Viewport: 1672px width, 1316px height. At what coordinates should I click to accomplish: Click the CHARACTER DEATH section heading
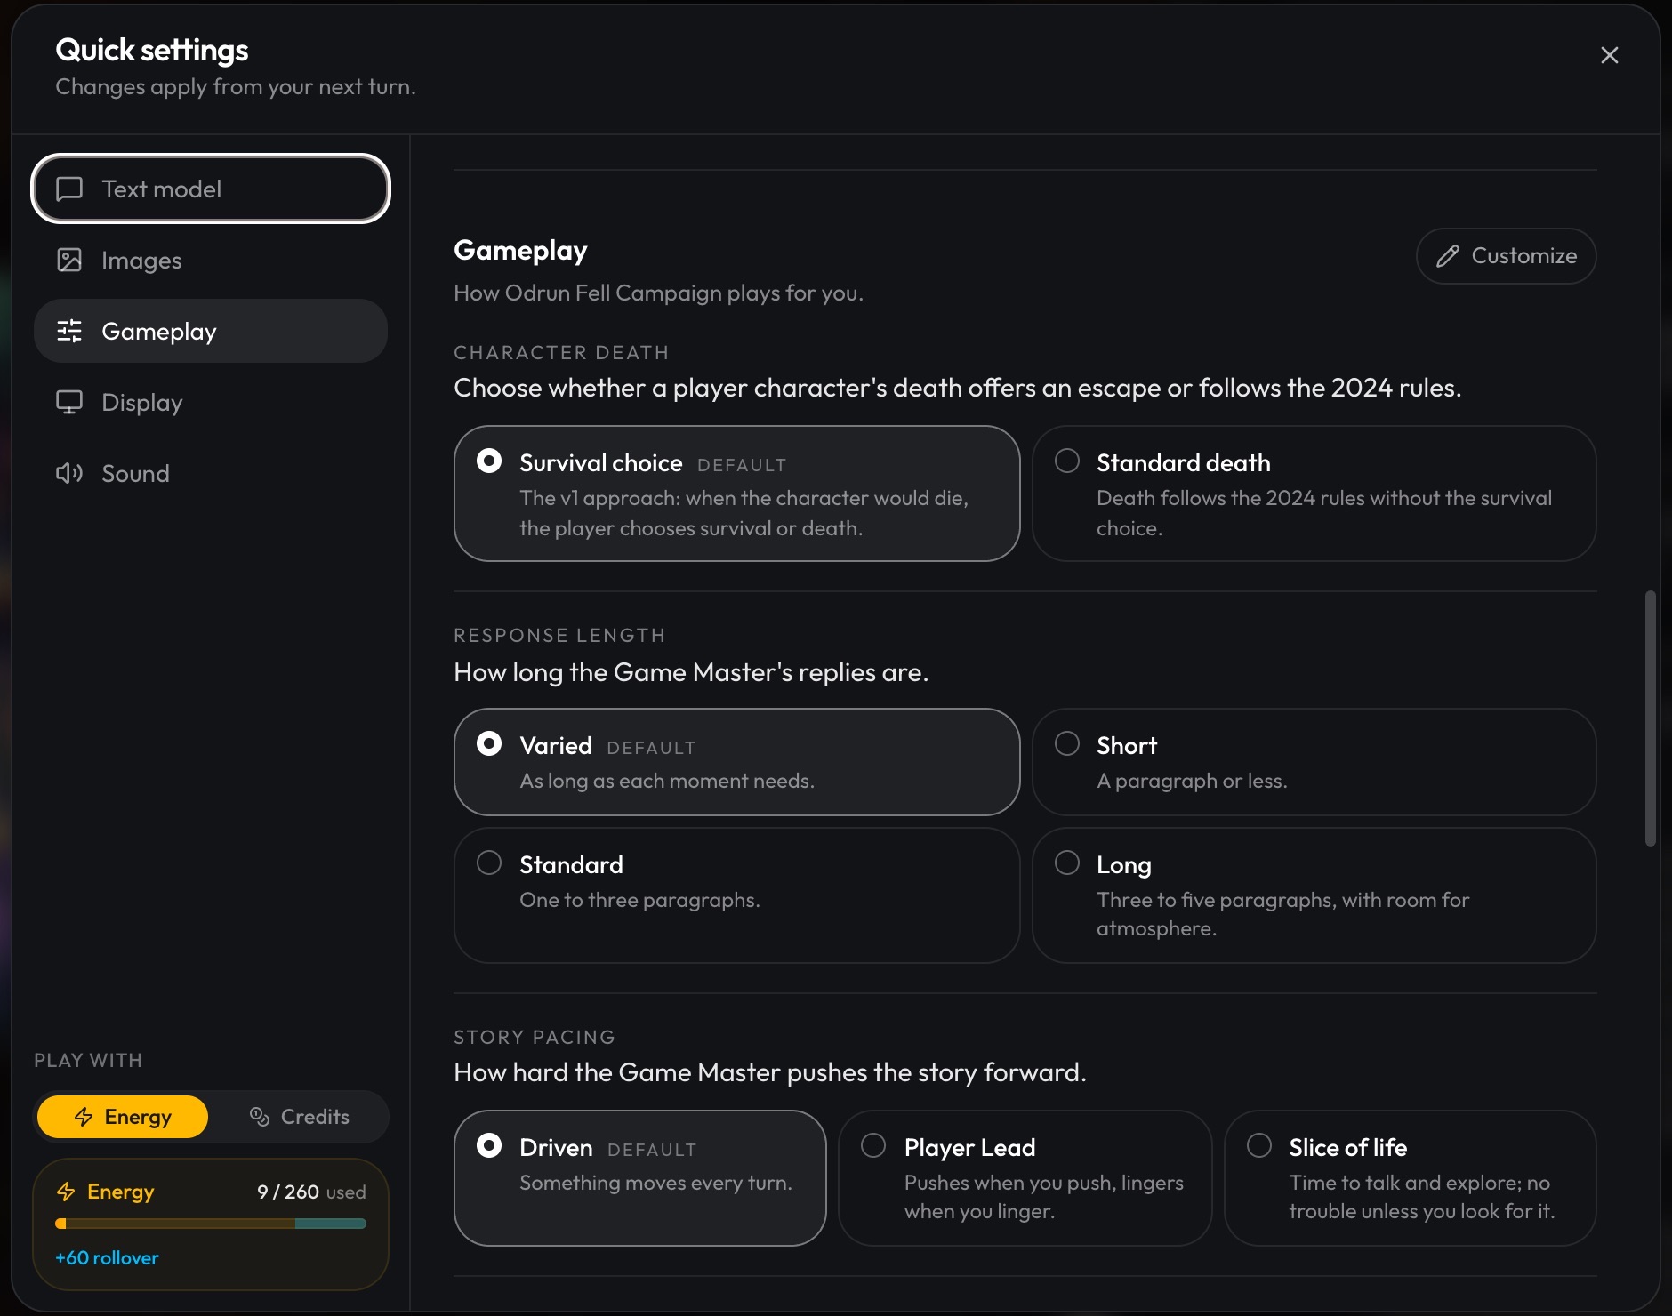pos(561,353)
